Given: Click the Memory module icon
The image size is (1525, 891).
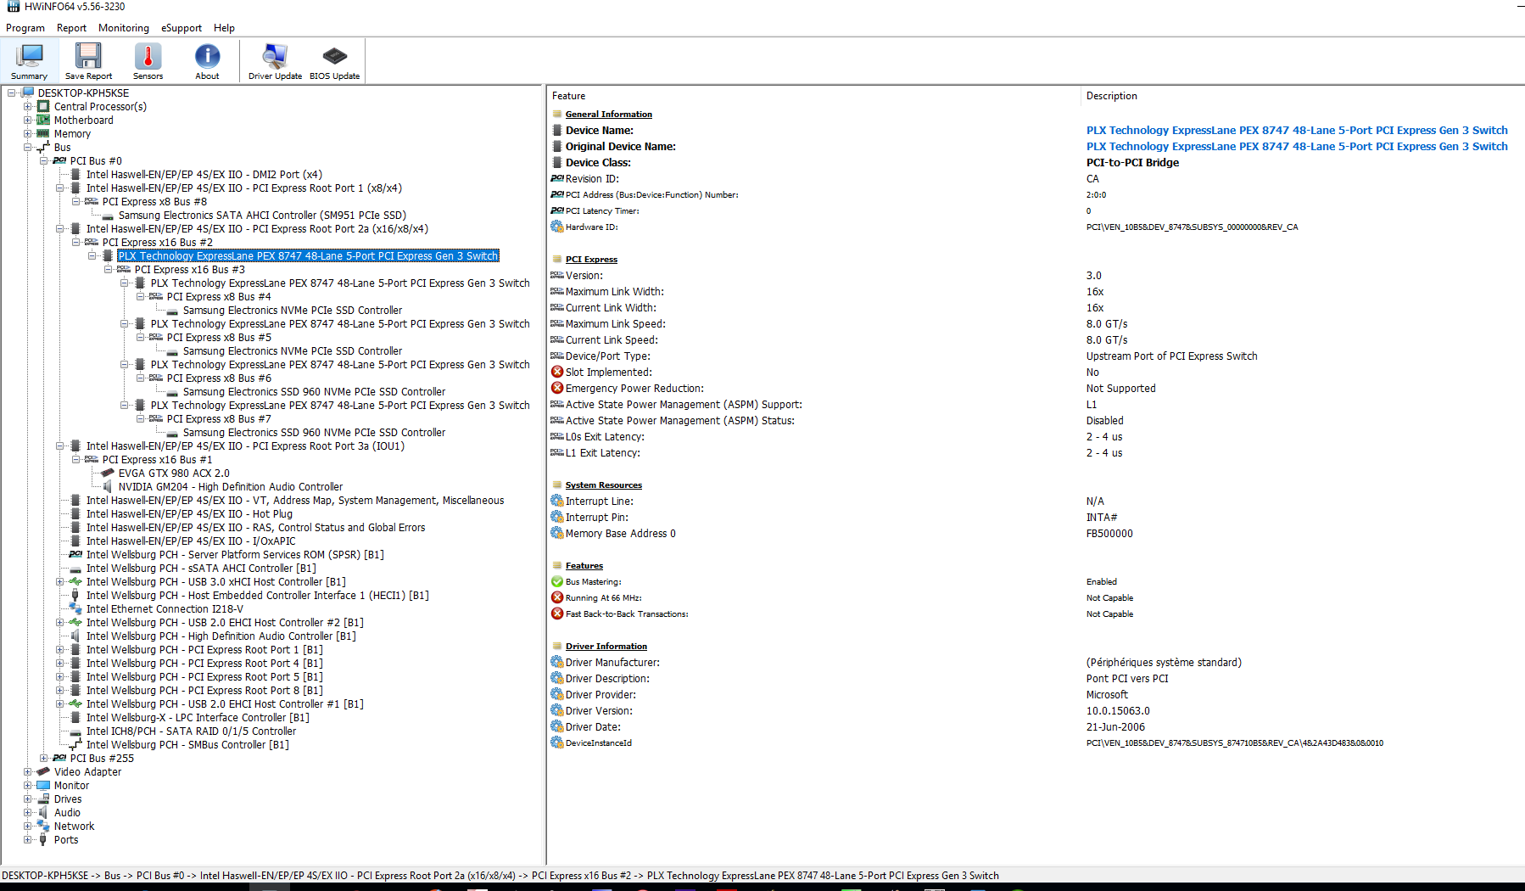Looking at the screenshot, I should coord(43,134).
